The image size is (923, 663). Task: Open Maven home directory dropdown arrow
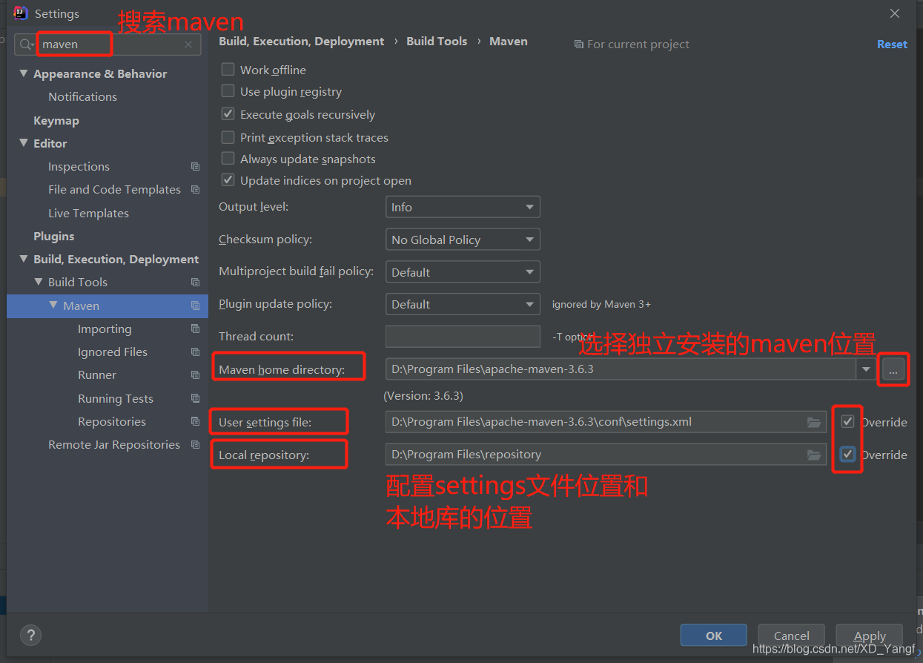tap(866, 369)
